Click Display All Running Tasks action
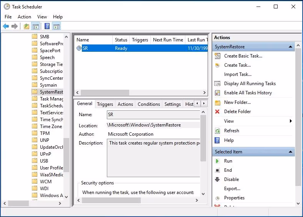This screenshot has height=217, width=303. tap(250, 84)
